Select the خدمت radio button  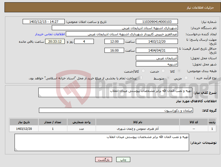[163, 71]
